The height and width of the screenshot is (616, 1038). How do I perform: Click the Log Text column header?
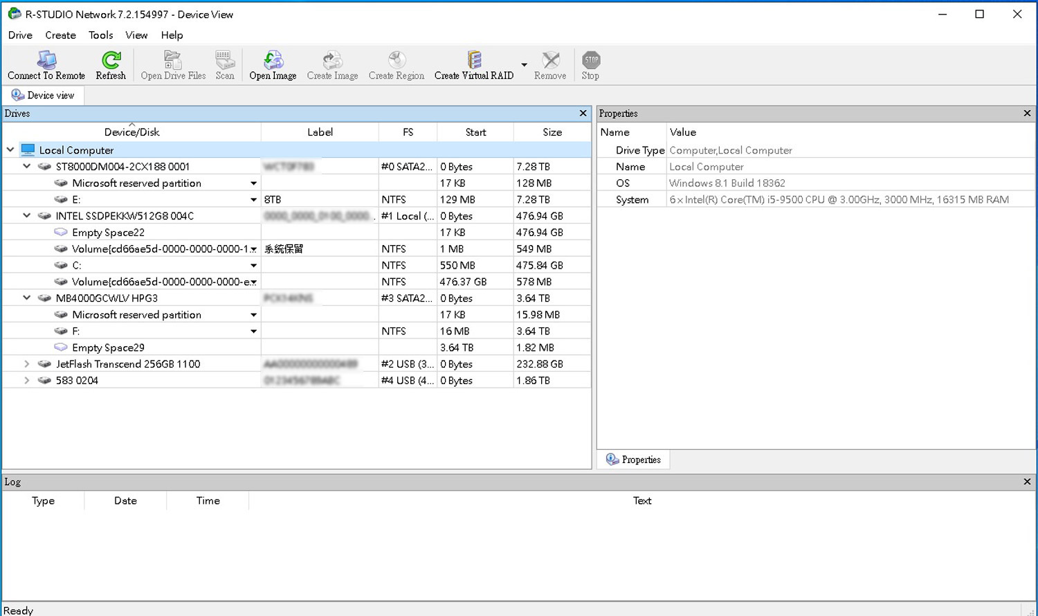(642, 500)
